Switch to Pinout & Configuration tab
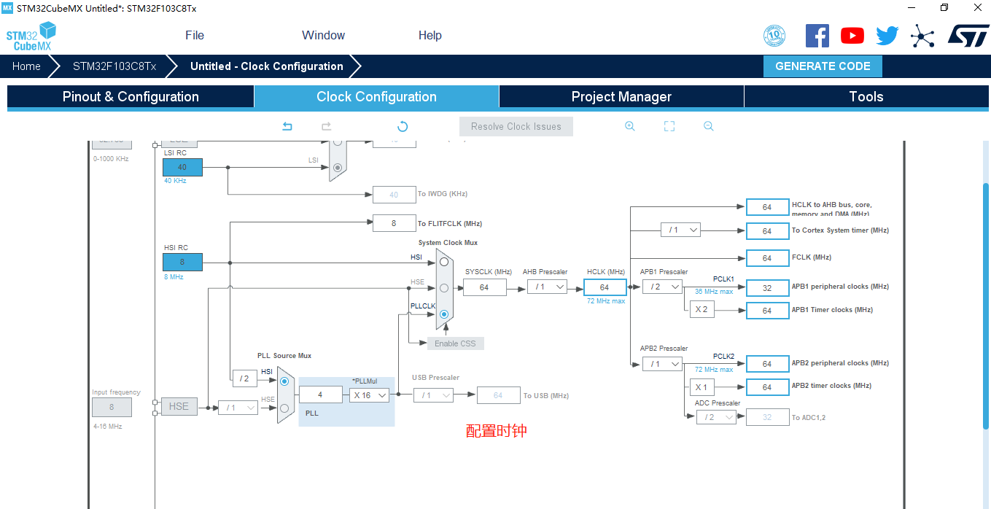991x509 pixels. (131, 97)
